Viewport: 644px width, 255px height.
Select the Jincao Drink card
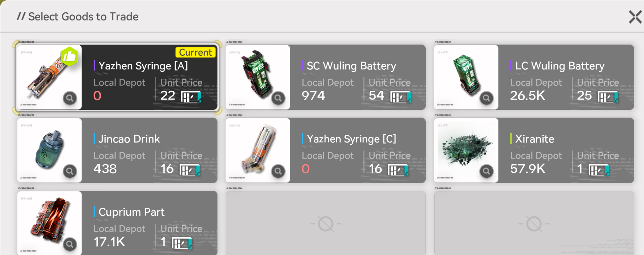click(117, 150)
